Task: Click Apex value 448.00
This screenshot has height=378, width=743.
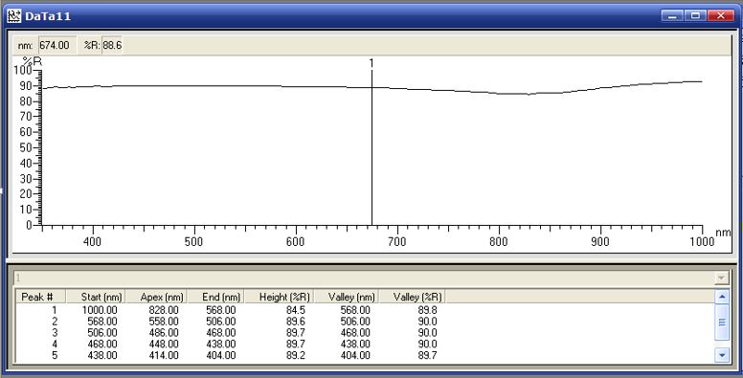Action: [164, 344]
